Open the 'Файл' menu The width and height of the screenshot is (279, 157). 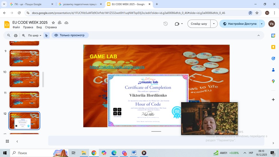click(x=16, y=27)
